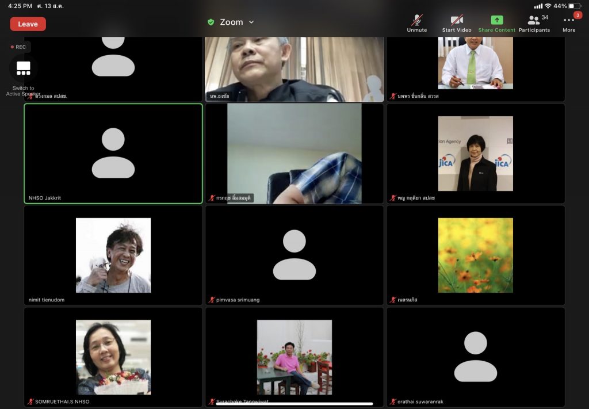Click pimvasa srimuang's muted mic icon

[212, 300]
